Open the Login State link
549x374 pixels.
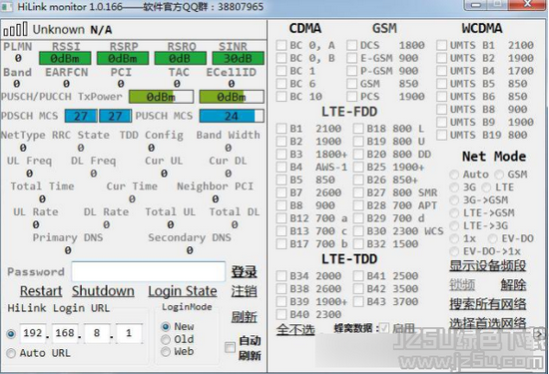coord(183,291)
